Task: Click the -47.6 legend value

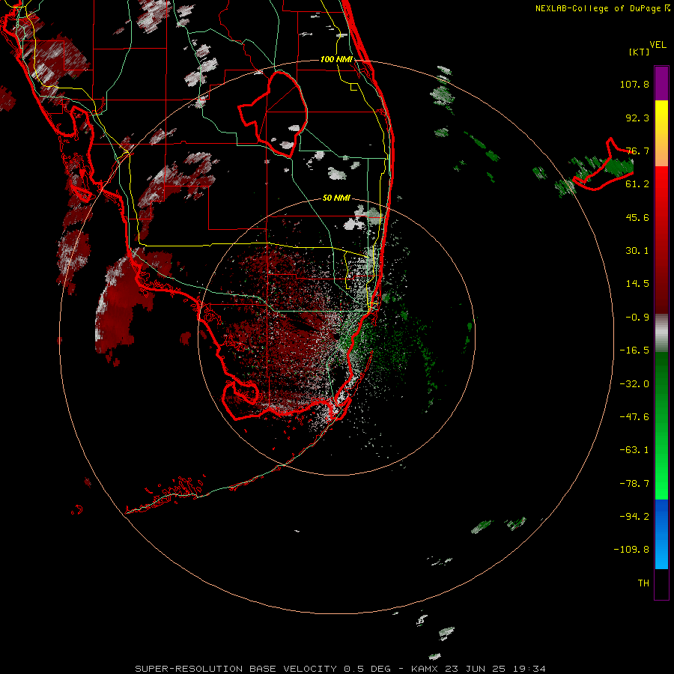Action: [x=634, y=417]
